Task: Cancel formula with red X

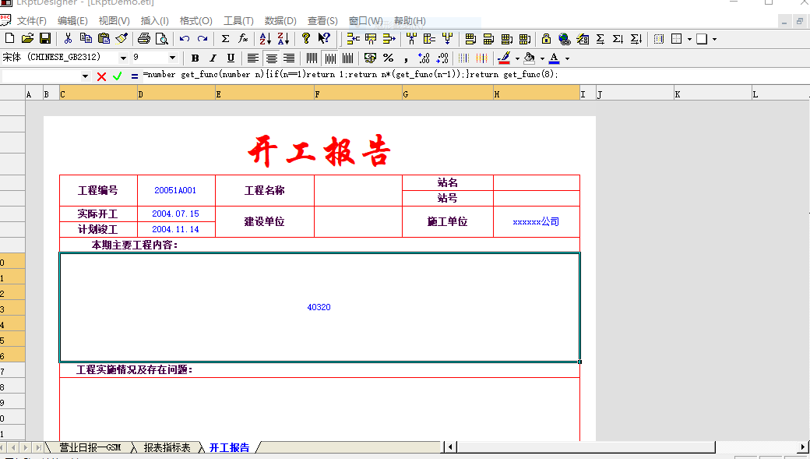Action: pos(101,76)
